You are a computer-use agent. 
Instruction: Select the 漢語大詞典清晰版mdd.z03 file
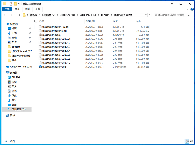pyautogui.click(x=56, y=47)
